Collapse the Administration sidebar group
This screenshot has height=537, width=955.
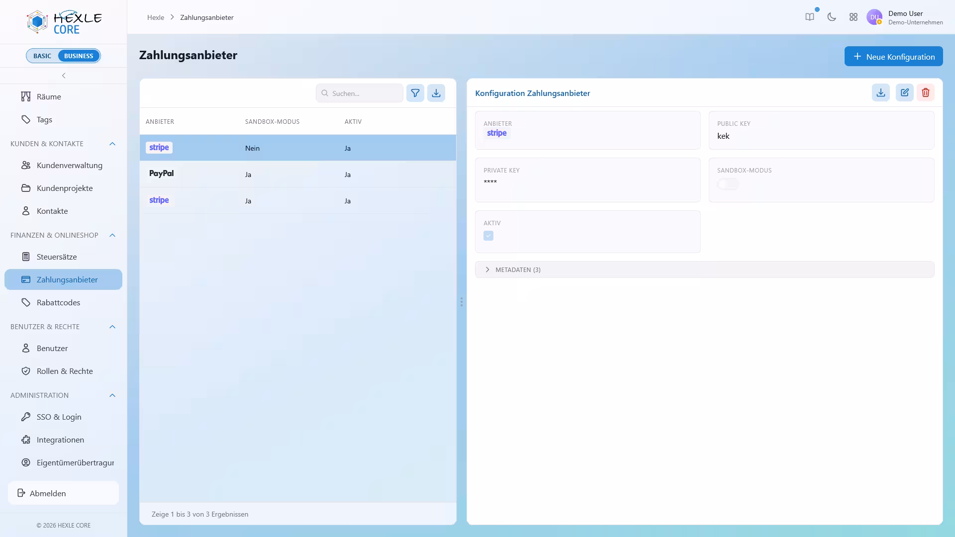pyautogui.click(x=112, y=395)
